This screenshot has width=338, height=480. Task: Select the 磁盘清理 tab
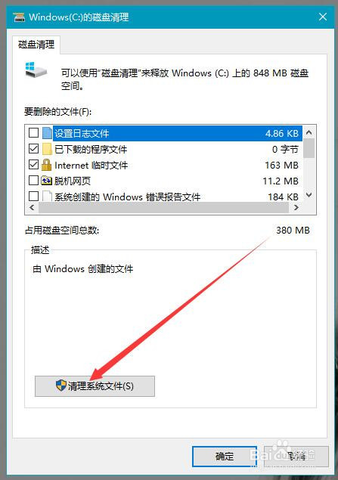[36, 45]
